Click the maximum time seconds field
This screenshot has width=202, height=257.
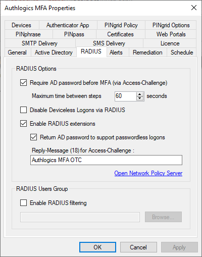coord(125,96)
